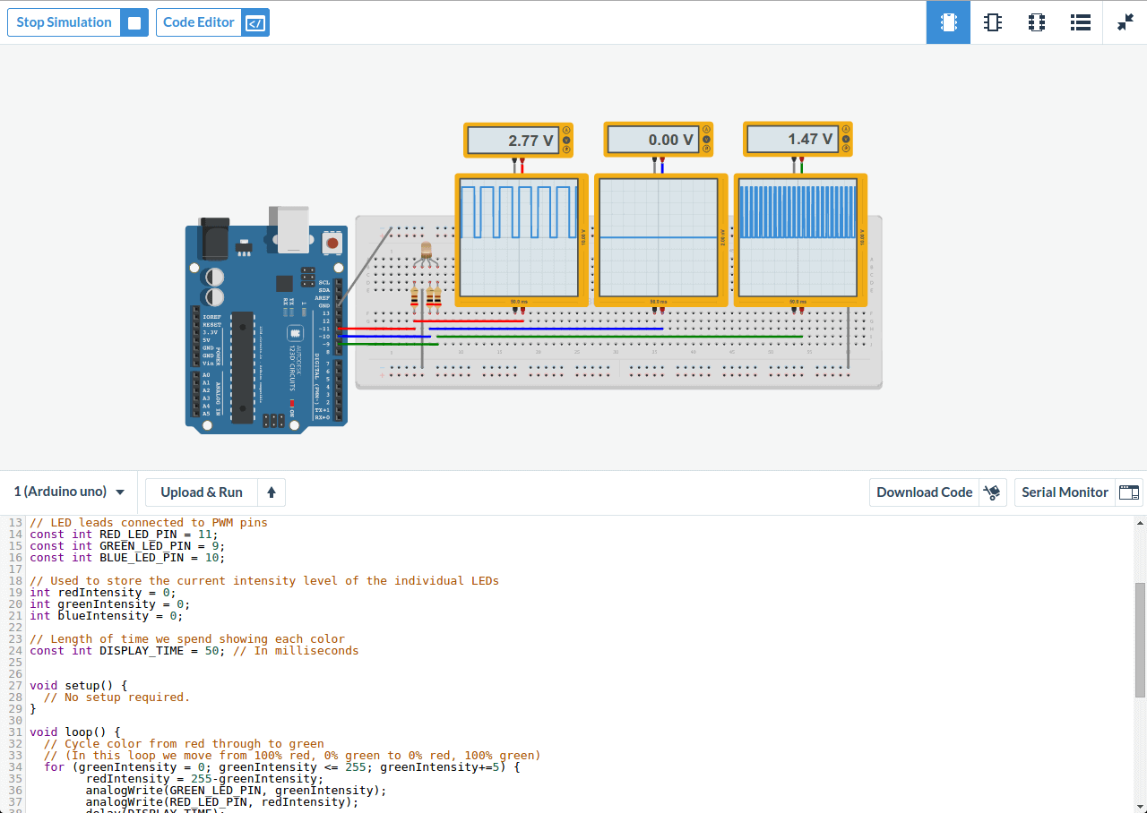Click the 'void setup() {' line
This screenshot has height=813, width=1147.
(x=79, y=685)
